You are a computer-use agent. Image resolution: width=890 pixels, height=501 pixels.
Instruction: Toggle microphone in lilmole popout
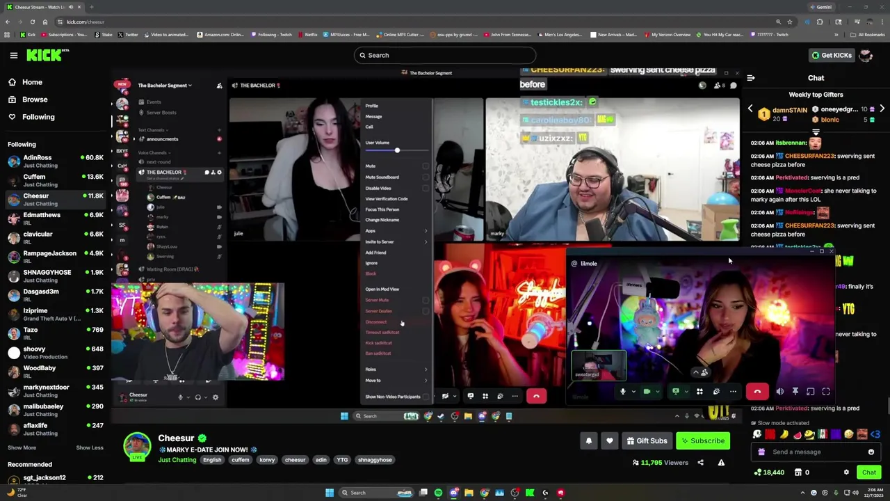pyautogui.click(x=623, y=392)
